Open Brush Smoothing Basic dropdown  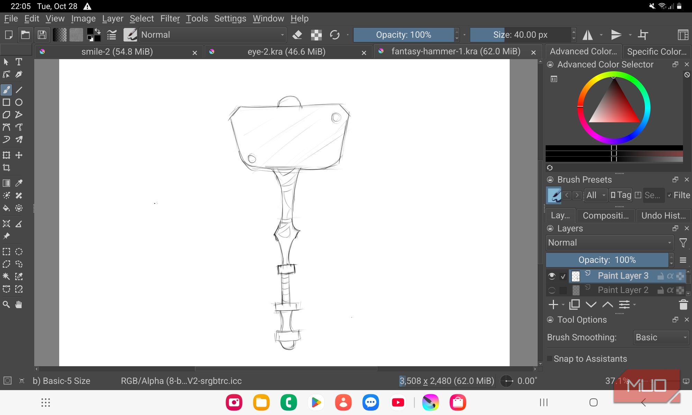661,337
